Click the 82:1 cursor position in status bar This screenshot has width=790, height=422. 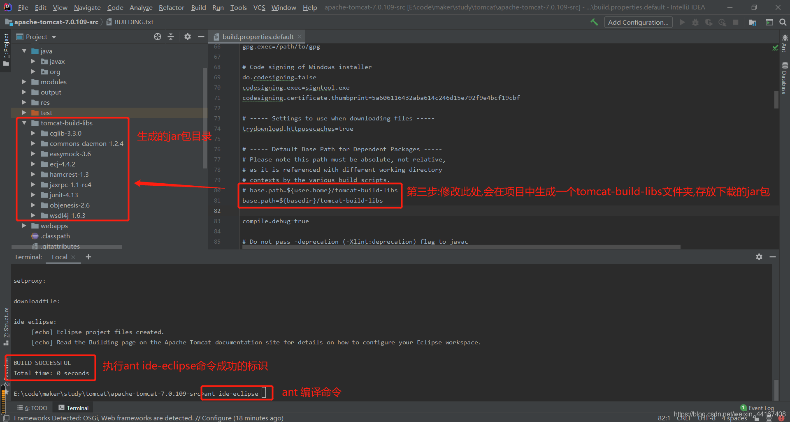[x=664, y=418]
